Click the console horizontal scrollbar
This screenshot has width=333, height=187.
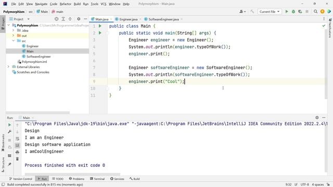[x=72, y=174]
